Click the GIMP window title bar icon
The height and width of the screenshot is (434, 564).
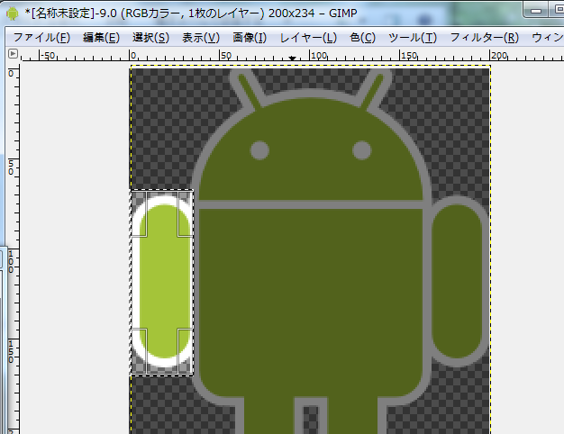pos(13,14)
